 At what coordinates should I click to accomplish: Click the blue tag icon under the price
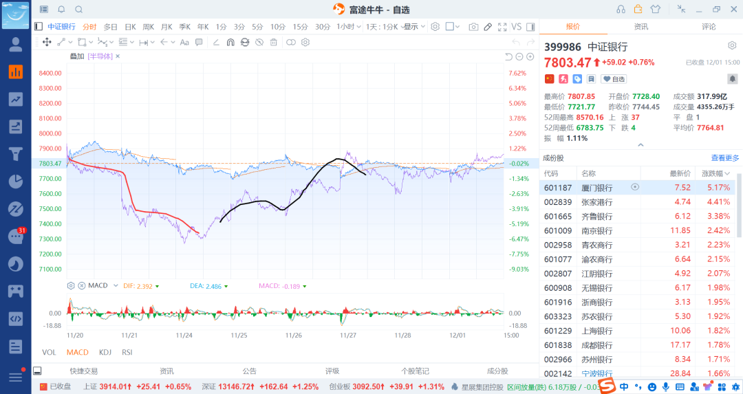click(577, 79)
